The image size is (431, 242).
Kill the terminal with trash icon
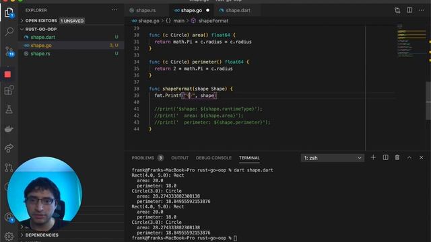click(397, 157)
